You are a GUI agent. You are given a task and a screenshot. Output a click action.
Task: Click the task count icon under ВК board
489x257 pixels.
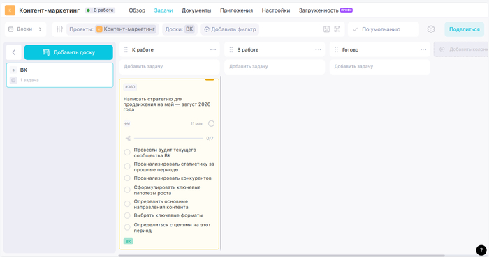13,80
